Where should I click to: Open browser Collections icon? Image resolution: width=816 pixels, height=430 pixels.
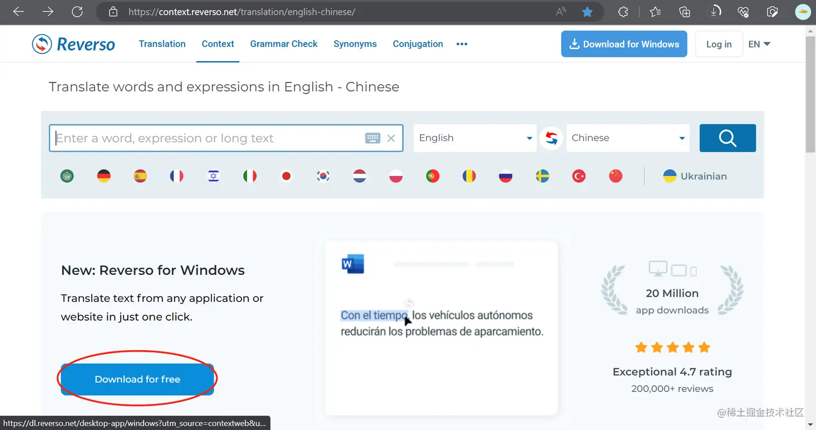click(x=684, y=12)
